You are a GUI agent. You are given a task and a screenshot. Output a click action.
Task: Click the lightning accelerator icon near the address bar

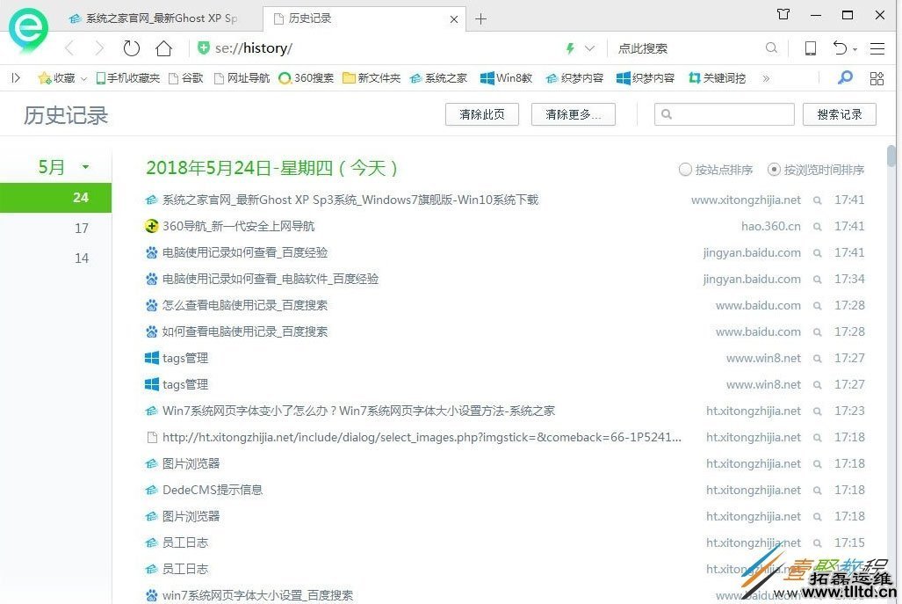coord(569,48)
